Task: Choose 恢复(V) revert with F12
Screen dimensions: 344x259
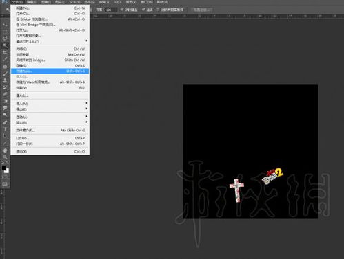Action: pos(50,88)
